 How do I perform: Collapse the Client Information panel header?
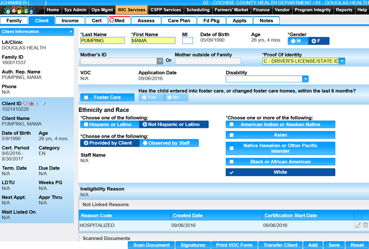coord(71,32)
